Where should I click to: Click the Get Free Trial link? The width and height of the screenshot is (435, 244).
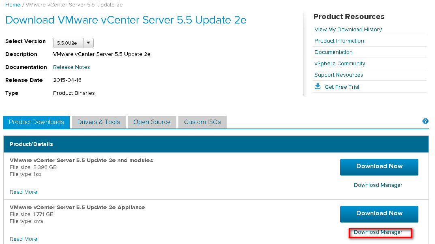342,87
